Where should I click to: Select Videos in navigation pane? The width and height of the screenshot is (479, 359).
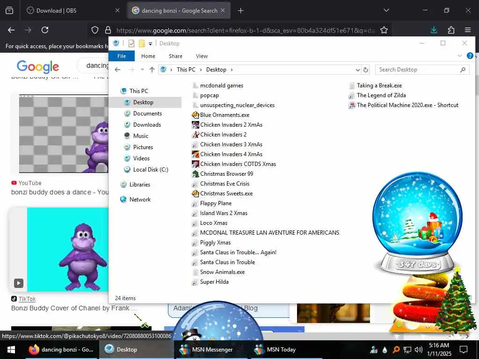click(141, 158)
